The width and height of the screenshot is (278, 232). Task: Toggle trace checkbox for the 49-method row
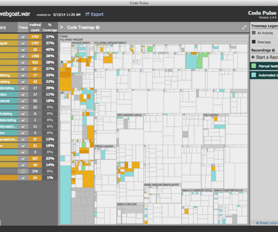pyautogui.click(x=23, y=165)
